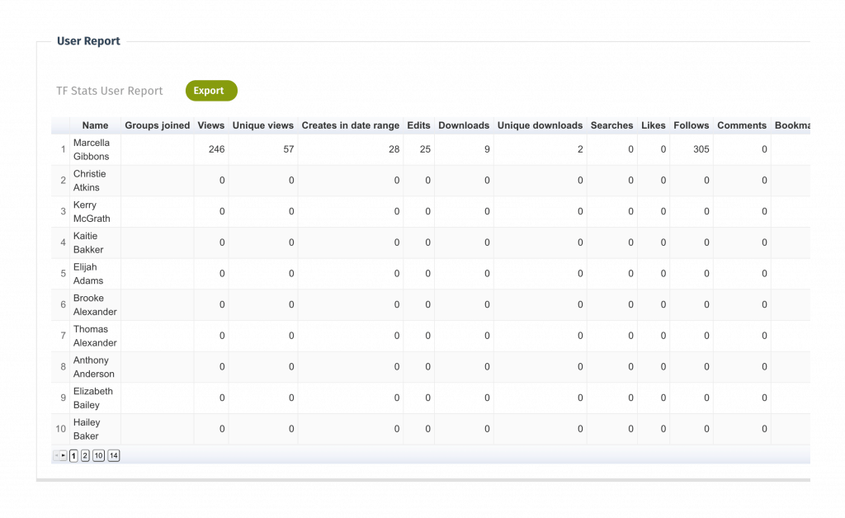Image resolution: width=845 pixels, height=518 pixels.
Task: Sort by the Groups joined column header
Action: coord(158,125)
